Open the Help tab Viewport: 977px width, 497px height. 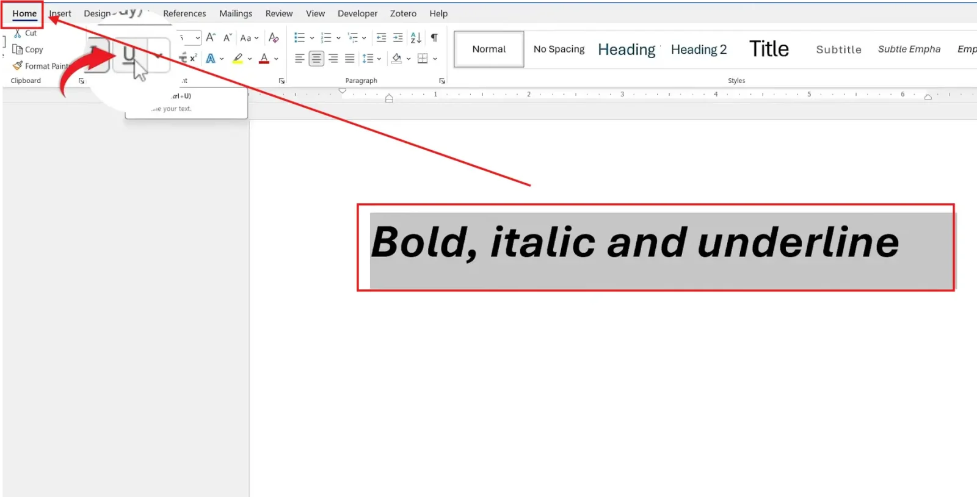coord(438,13)
